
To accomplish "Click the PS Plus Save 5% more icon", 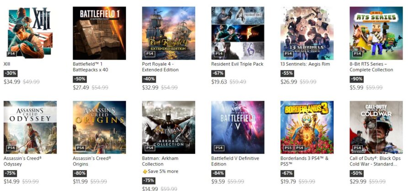I will tap(145, 171).
